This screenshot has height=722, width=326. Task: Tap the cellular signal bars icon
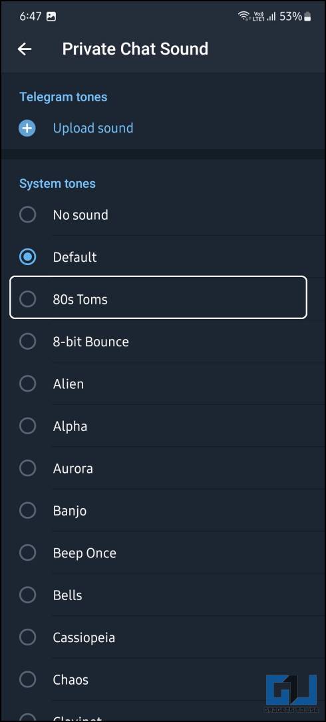click(x=271, y=17)
